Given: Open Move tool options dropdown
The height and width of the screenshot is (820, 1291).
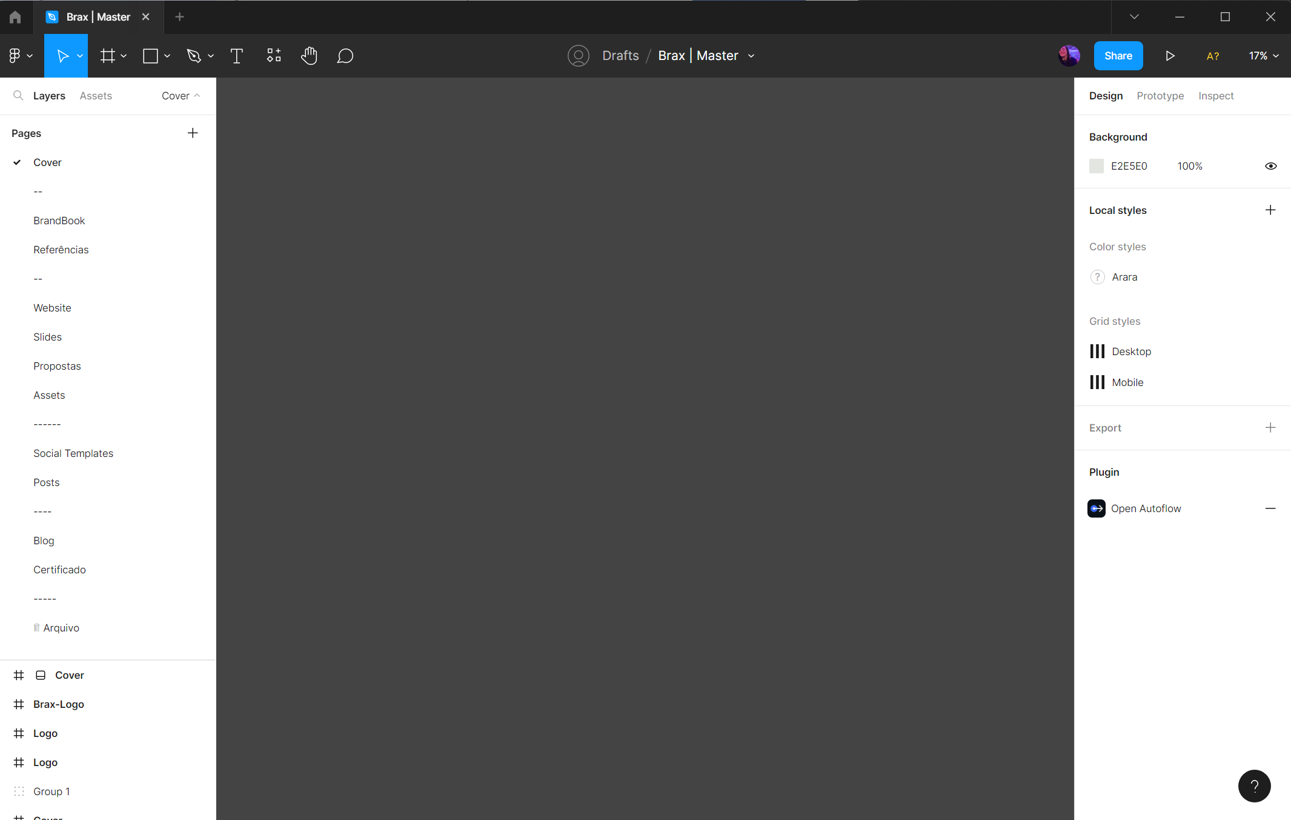Looking at the screenshot, I should click(80, 56).
